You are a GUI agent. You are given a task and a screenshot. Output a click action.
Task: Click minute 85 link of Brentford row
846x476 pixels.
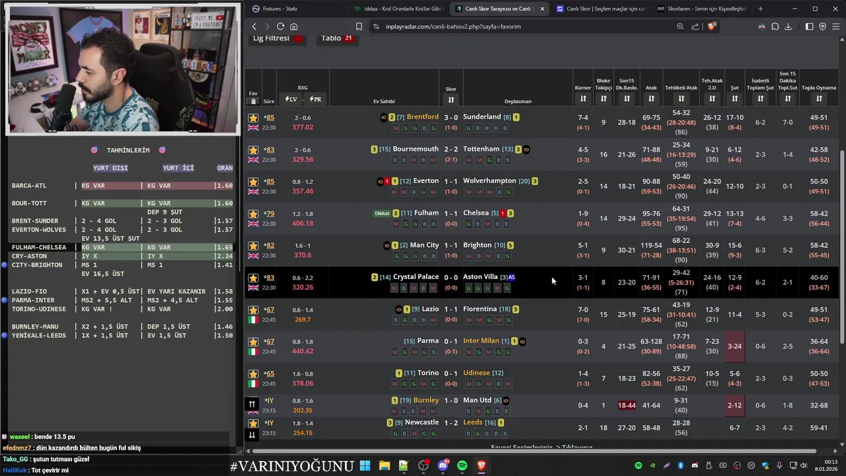pyautogui.click(x=269, y=118)
